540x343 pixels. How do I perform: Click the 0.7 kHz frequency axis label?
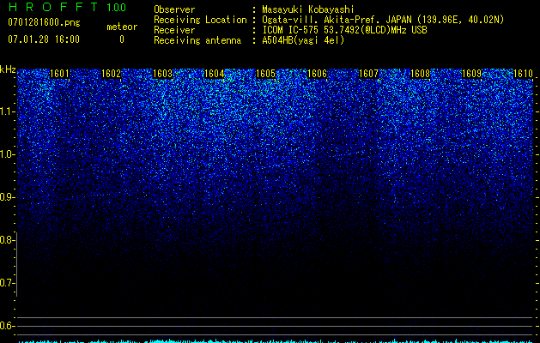point(8,283)
